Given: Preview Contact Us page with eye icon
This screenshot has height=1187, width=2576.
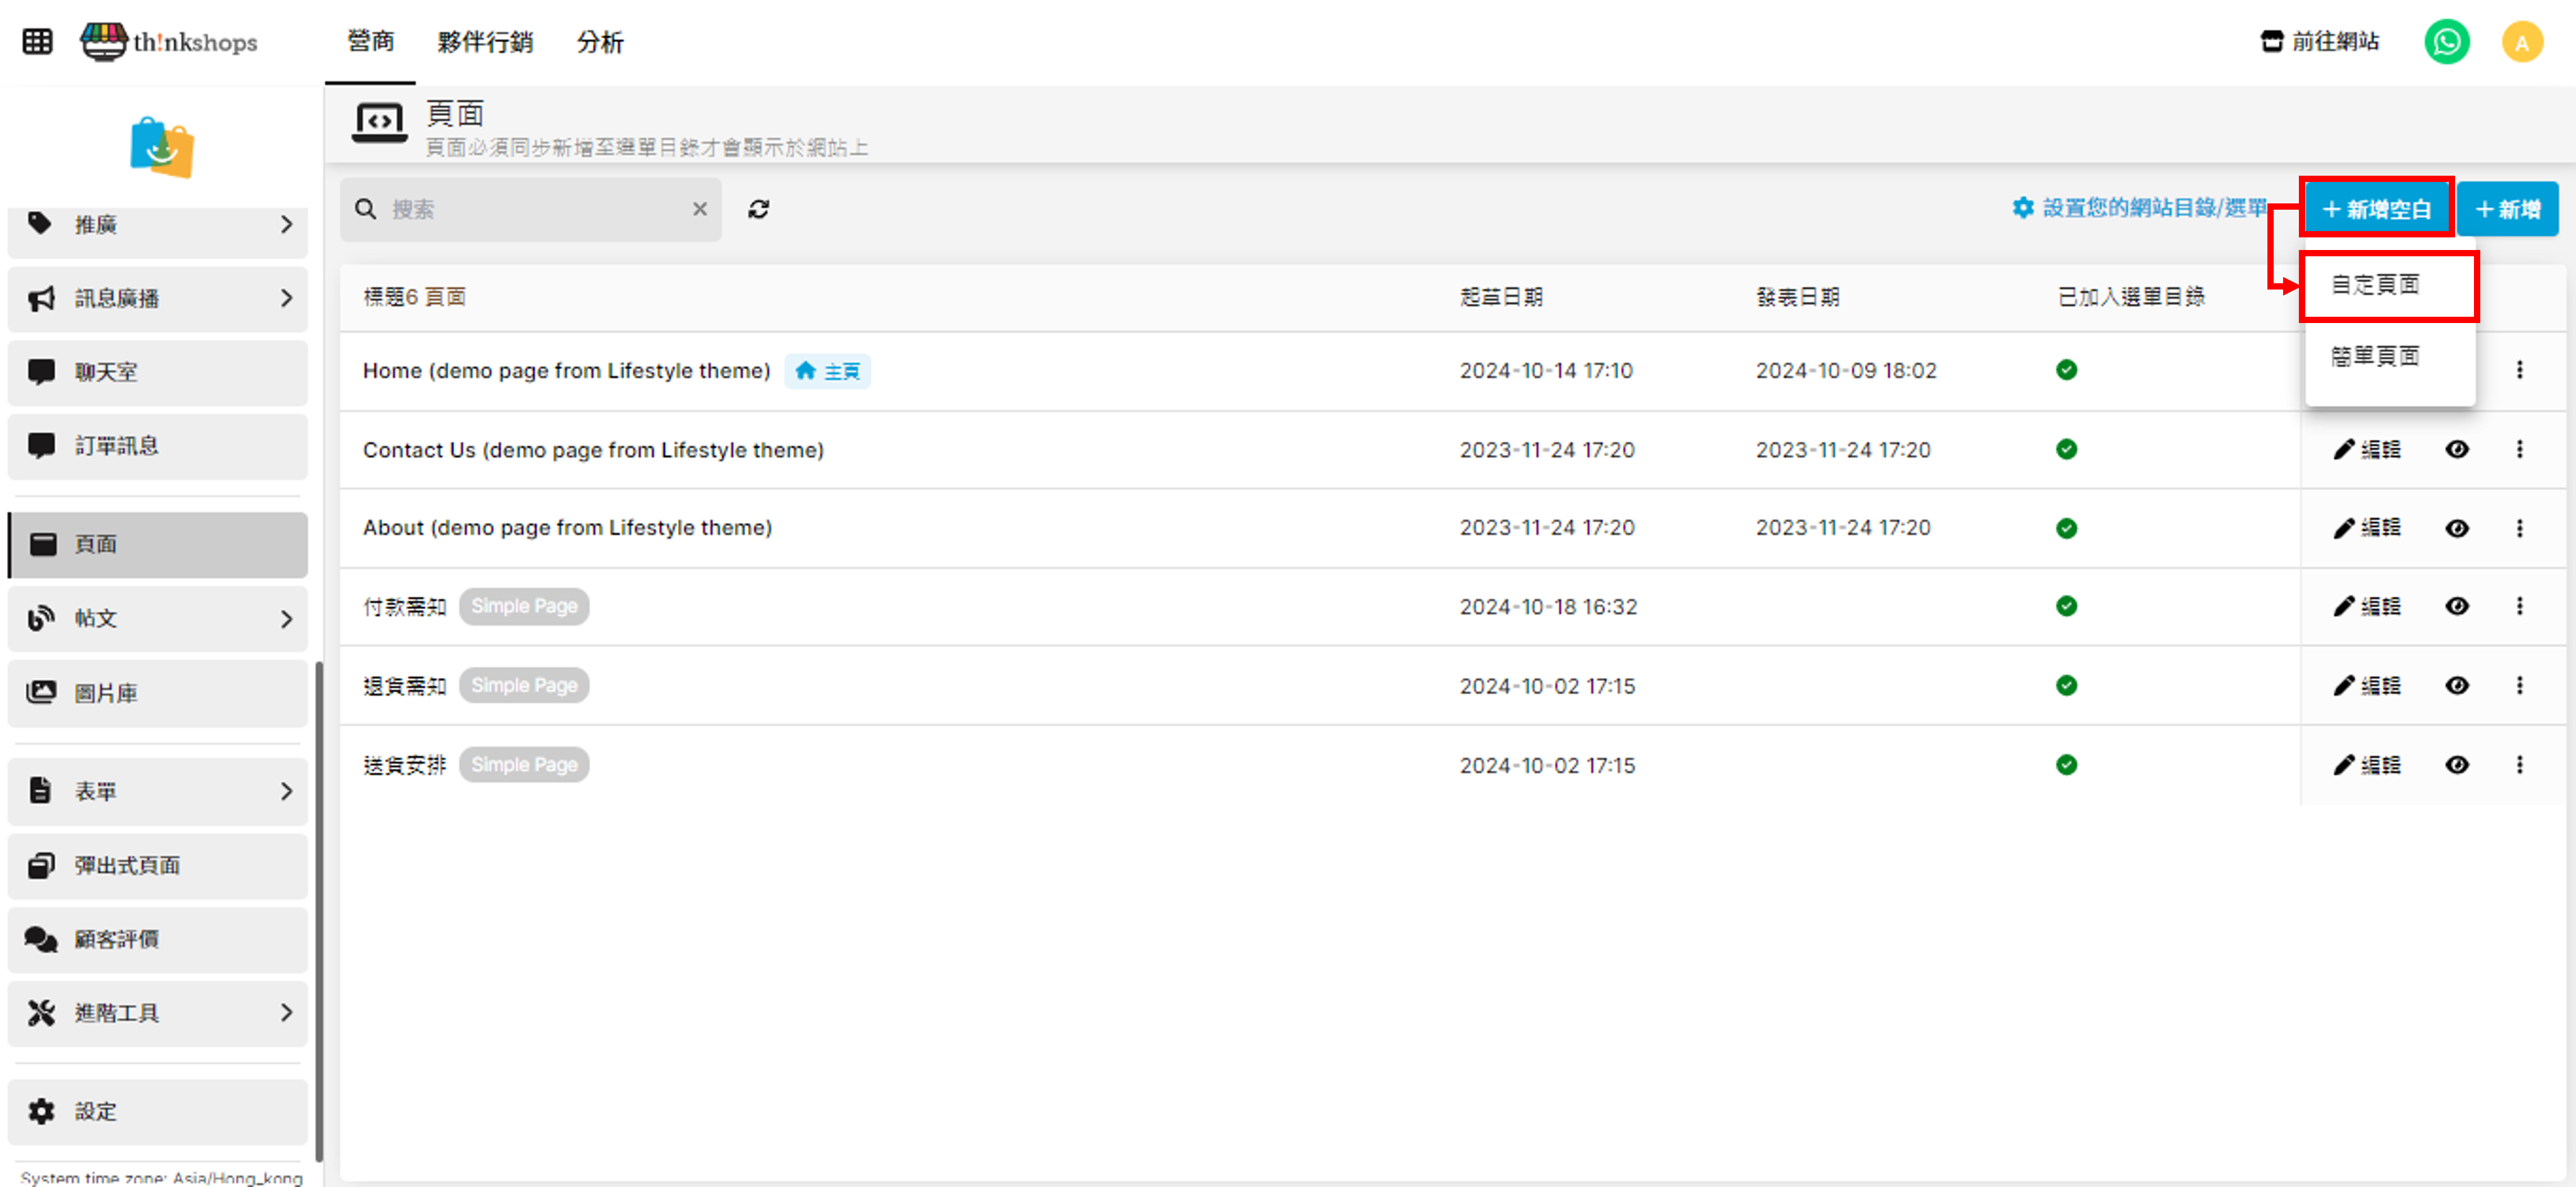Looking at the screenshot, I should (x=2456, y=449).
